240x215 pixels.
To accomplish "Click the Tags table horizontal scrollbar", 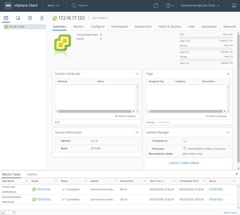I will 186,111.
